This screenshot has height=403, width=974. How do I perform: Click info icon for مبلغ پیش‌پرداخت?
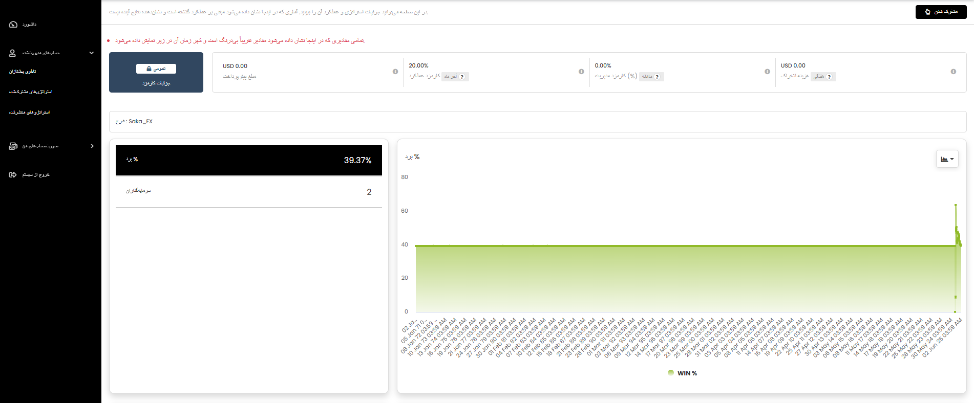coord(395,72)
